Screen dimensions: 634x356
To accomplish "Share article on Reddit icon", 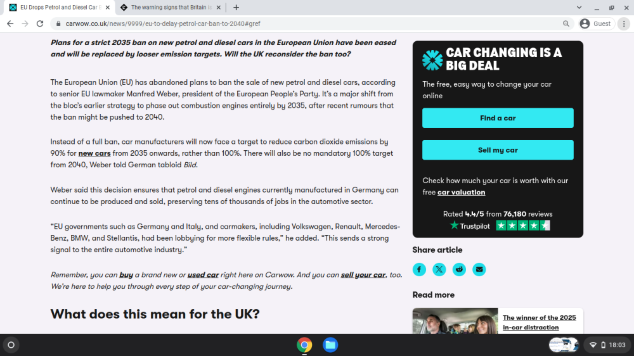I will [x=459, y=269].
